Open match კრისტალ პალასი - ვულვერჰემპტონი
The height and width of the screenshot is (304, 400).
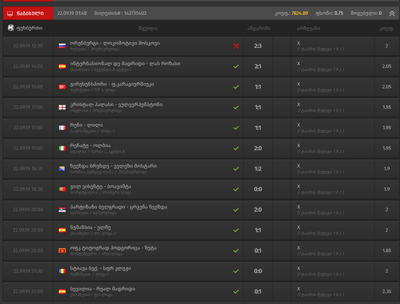pos(116,105)
